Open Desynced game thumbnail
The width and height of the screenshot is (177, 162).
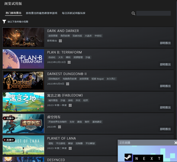(x=24, y=160)
